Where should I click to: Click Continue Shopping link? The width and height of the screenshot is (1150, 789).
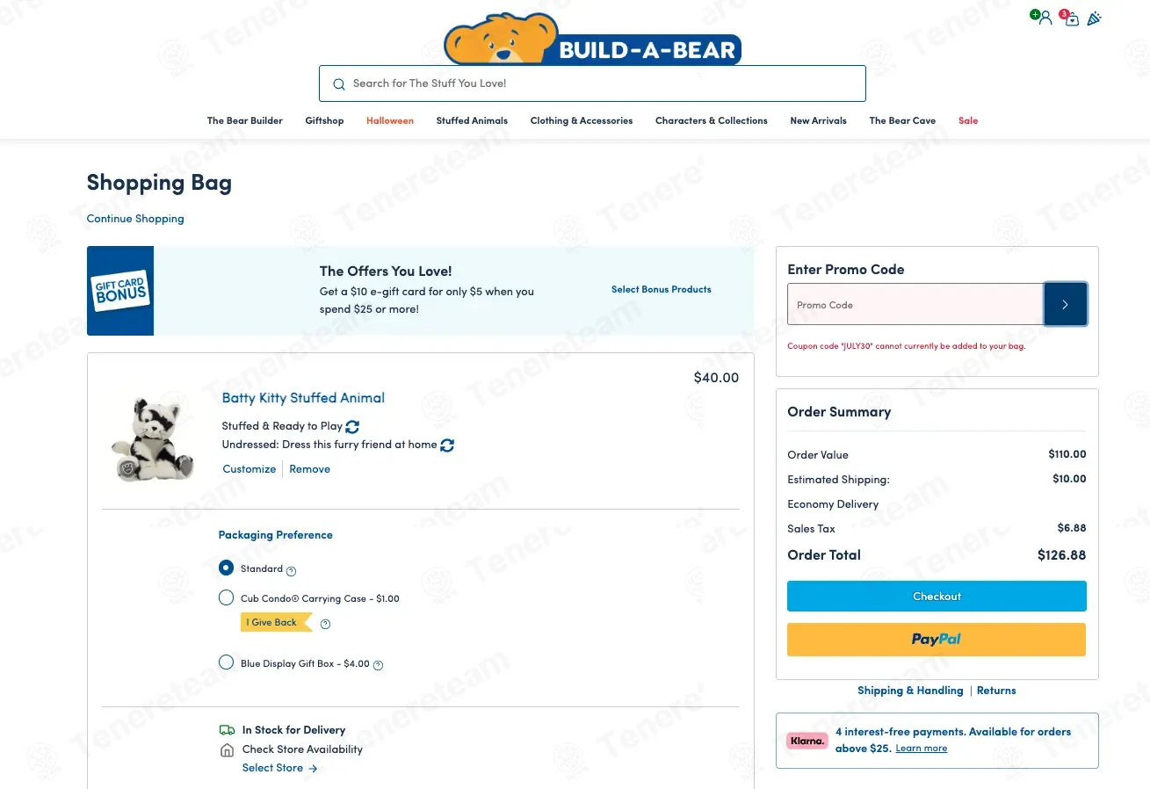(135, 219)
